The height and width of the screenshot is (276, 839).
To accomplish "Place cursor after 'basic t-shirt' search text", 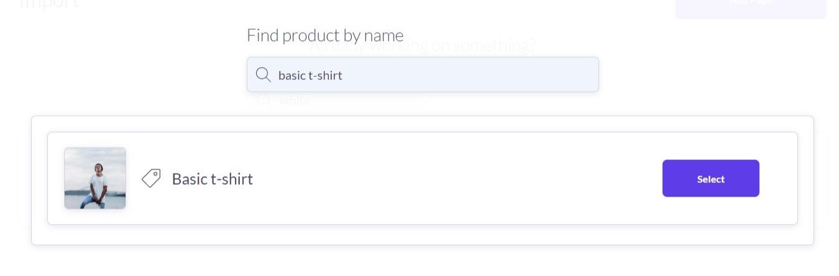I will pos(344,75).
